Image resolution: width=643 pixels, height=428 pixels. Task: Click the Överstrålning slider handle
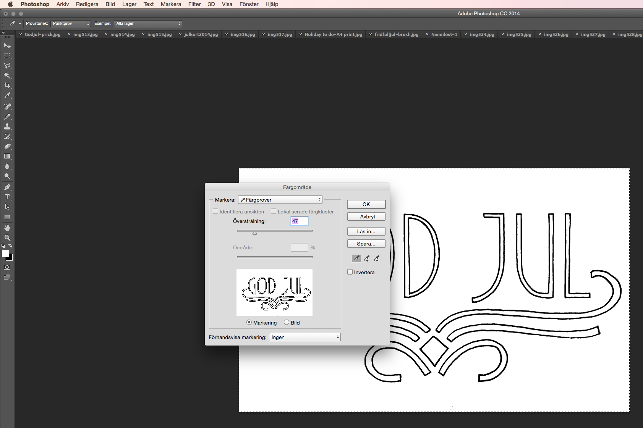254,233
